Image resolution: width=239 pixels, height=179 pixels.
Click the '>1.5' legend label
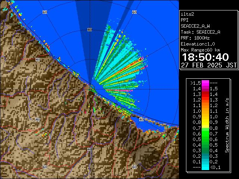click(196, 83)
